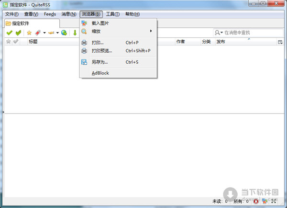Sort by the 分类 column header
Screen dimensions: 287x208
click(x=206, y=42)
